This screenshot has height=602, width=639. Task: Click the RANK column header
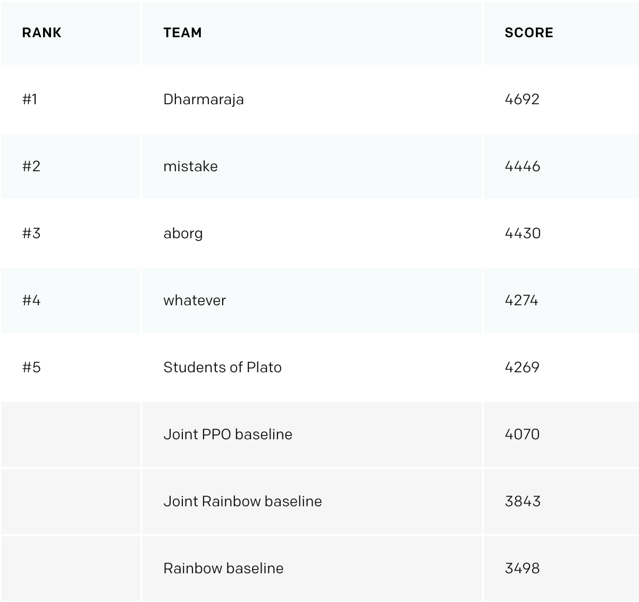tap(42, 33)
